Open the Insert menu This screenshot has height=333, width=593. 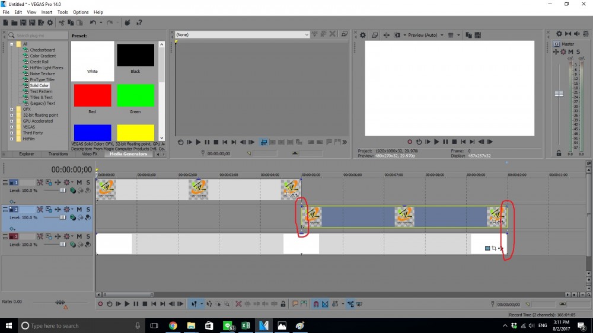46,12
